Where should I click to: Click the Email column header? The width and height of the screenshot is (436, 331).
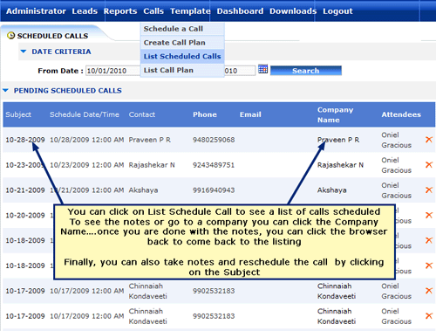[250, 114]
